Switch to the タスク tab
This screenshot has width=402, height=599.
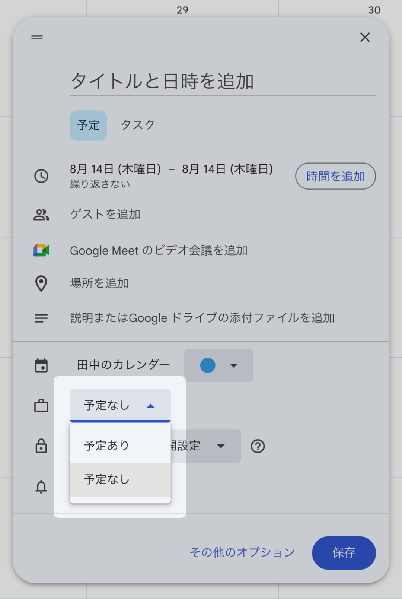138,125
